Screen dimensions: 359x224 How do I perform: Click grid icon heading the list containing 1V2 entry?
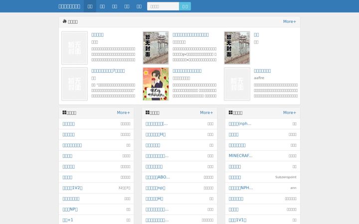[64, 112]
